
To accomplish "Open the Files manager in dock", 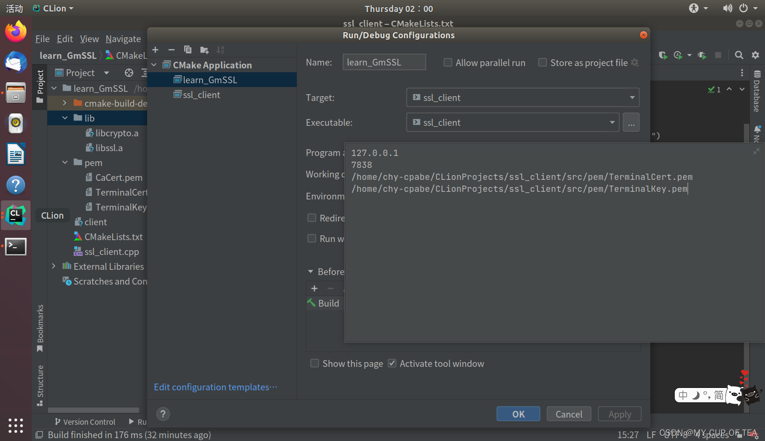I will [x=16, y=93].
